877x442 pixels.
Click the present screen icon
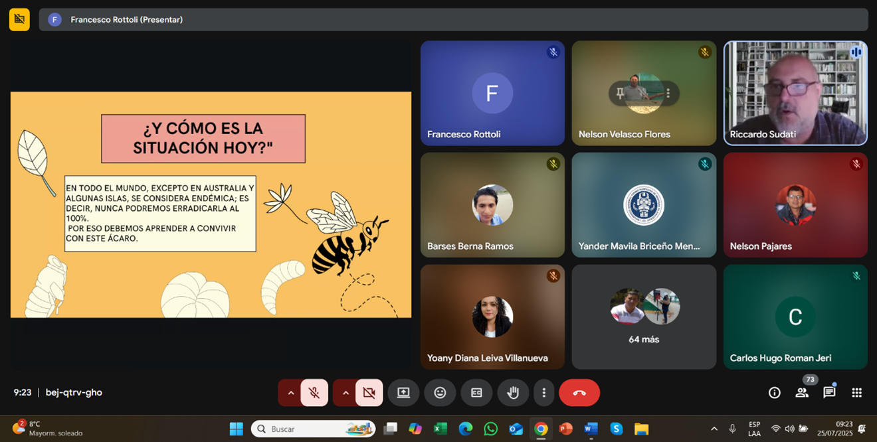click(x=403, y=393)
